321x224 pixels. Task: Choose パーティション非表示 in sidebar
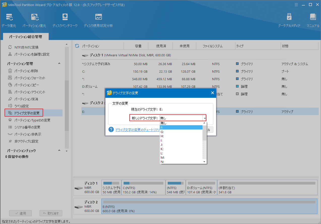25,134
